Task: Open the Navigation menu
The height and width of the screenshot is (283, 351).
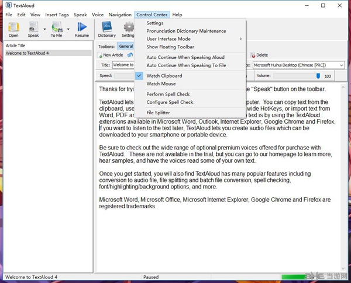Action: 120,15
